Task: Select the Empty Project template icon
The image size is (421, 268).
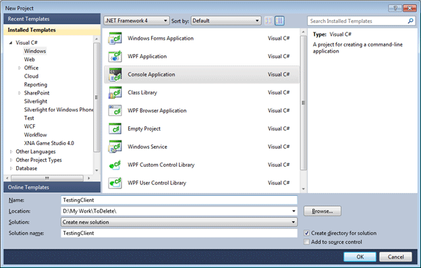Action: pos(115,129)
